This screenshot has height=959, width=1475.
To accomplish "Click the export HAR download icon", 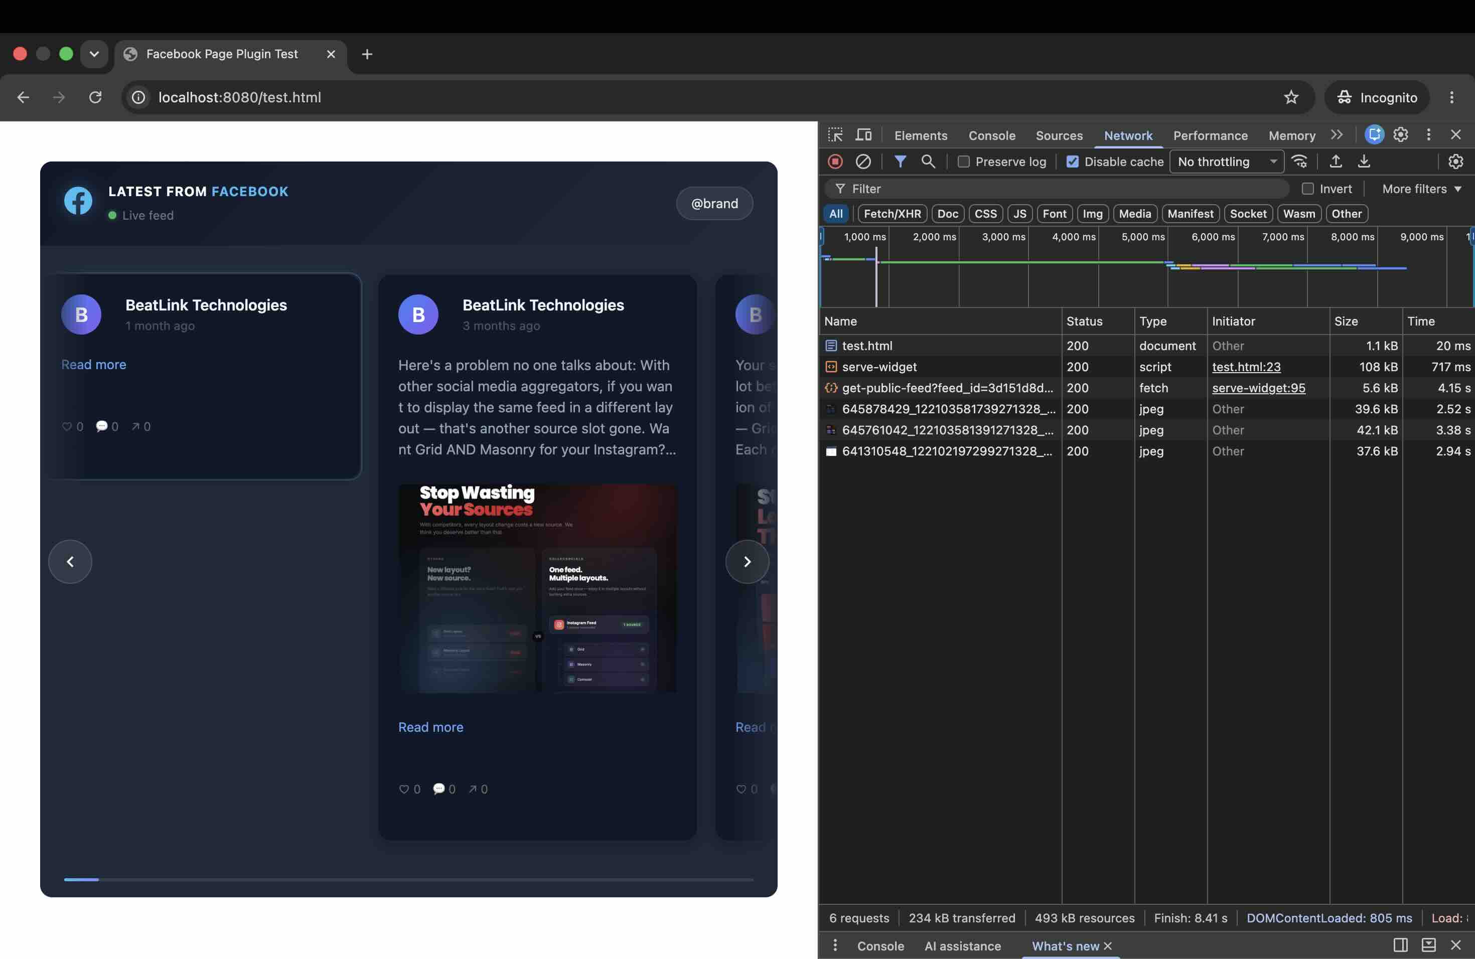I will (1364, 162).
